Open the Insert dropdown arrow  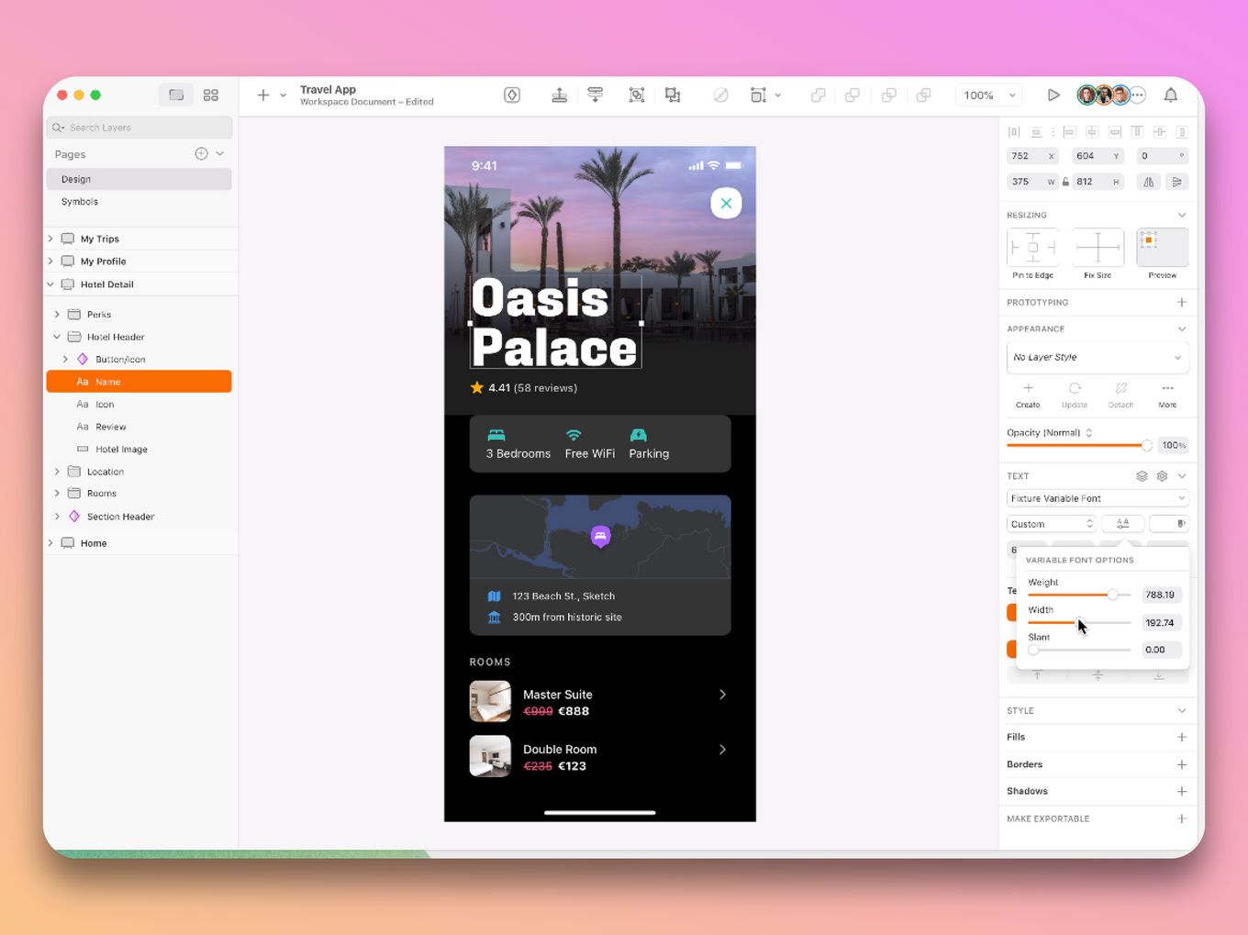click(283, 95)
